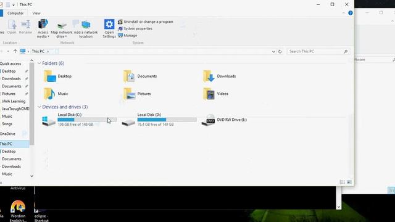Select Local Disk (C:) drive icon

tap(49, 121)
